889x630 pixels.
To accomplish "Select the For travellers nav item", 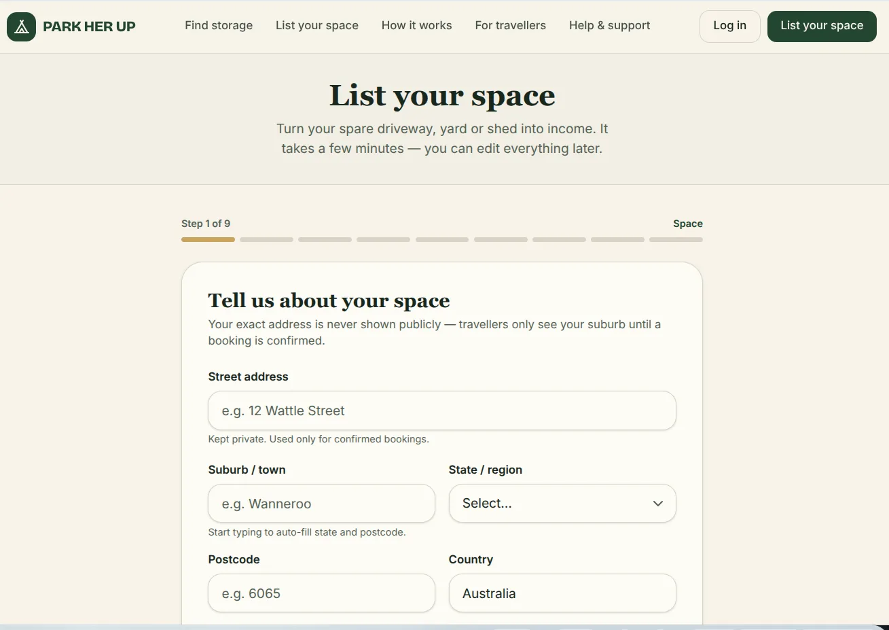I will coord(511,25).
